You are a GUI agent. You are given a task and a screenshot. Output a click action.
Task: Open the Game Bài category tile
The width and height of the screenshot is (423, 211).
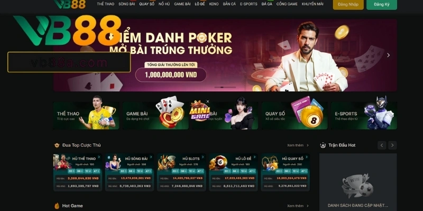point(155,116)
